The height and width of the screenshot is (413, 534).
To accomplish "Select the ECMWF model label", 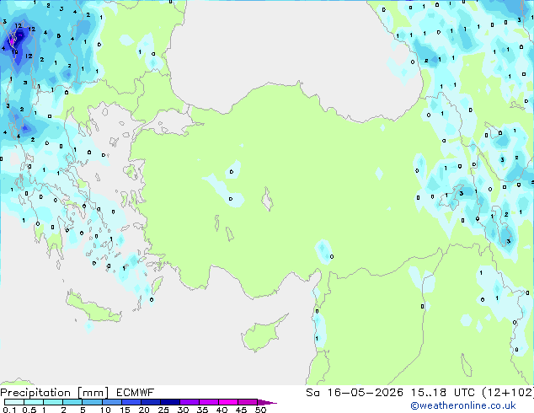I will (x=136, y=393).
